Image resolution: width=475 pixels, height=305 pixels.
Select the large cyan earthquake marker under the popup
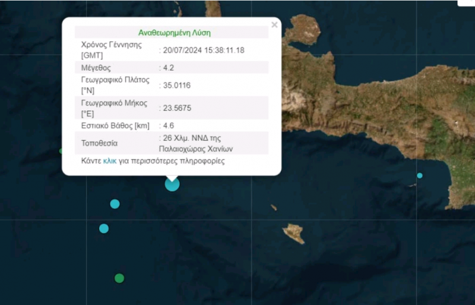172,184
